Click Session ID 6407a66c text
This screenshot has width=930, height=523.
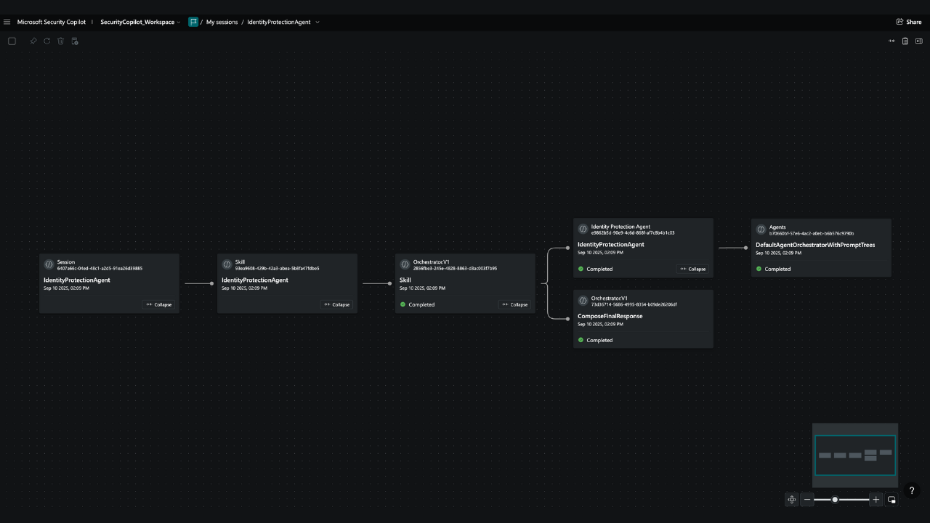(100, 268)
